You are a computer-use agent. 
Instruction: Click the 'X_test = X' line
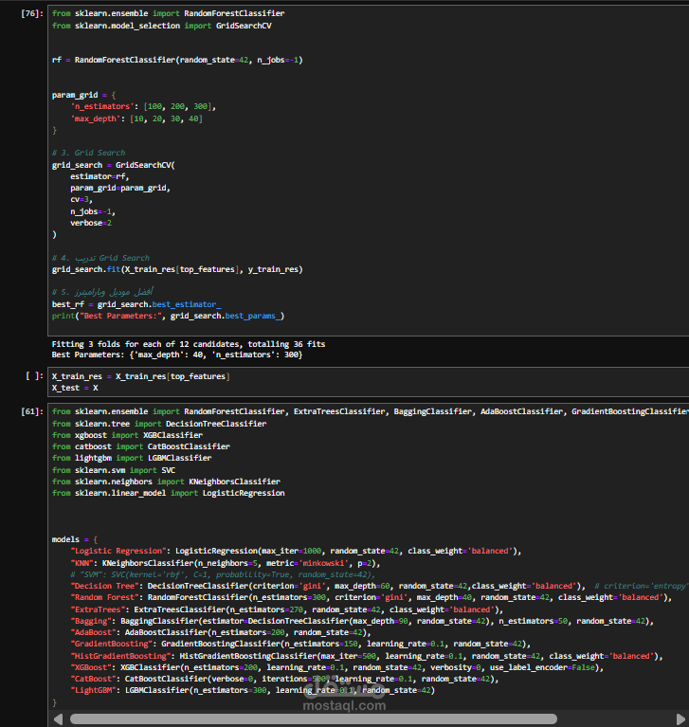coord(75,388)
